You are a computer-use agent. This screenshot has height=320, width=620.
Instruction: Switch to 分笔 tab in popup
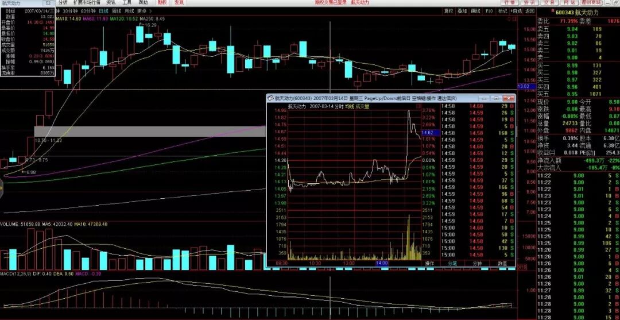tap(453, 263)
